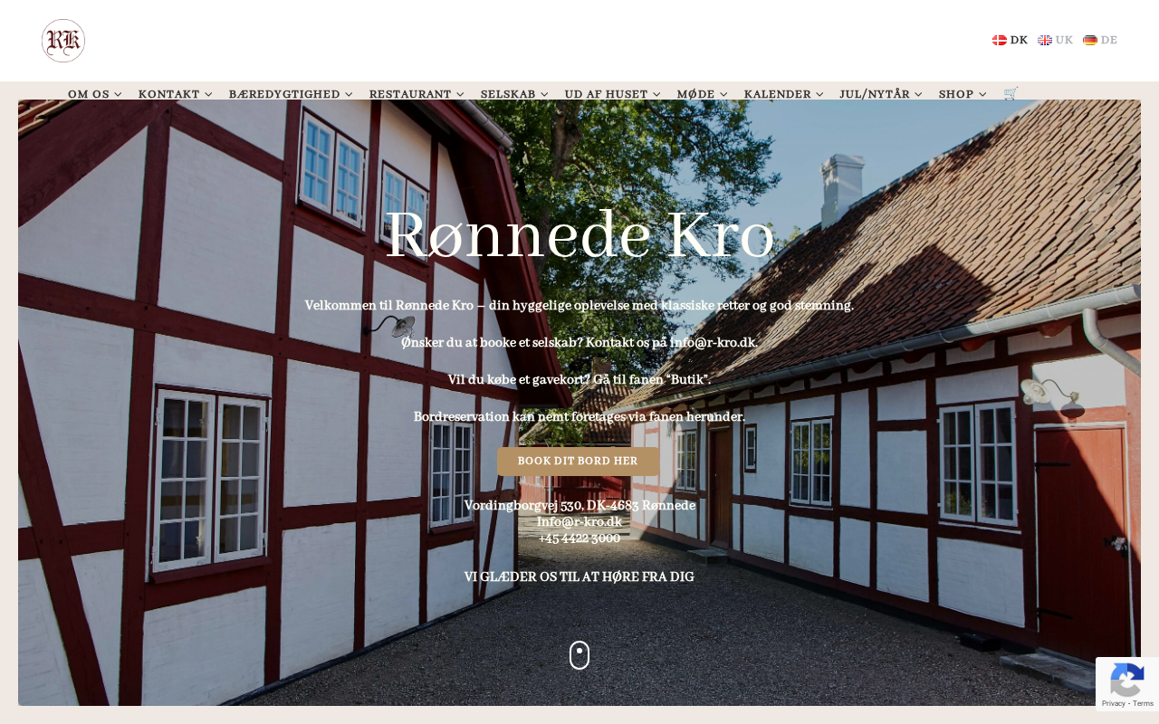Open the RESTAURANT menu
Viewport: 1159px width, 724px height.
(x=417, y=94)
